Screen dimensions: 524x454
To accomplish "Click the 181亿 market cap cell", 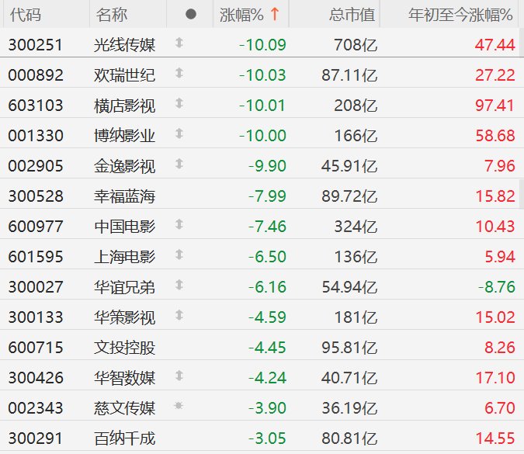I will click(x=356, y=317).
